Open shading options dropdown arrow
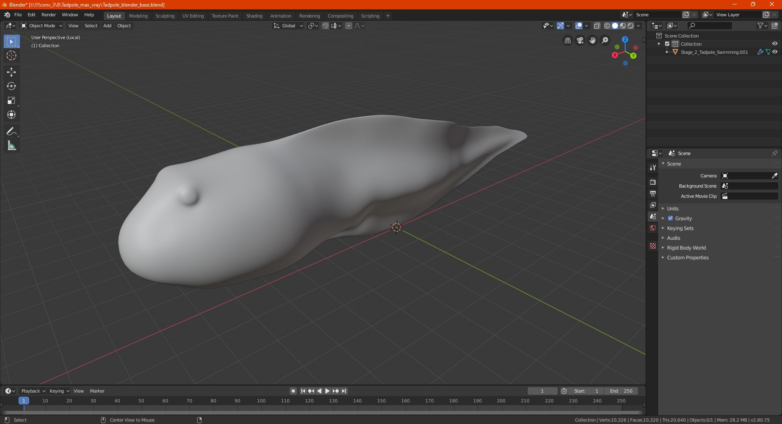Viewport: 782px width, 424px height. point(639,26)
